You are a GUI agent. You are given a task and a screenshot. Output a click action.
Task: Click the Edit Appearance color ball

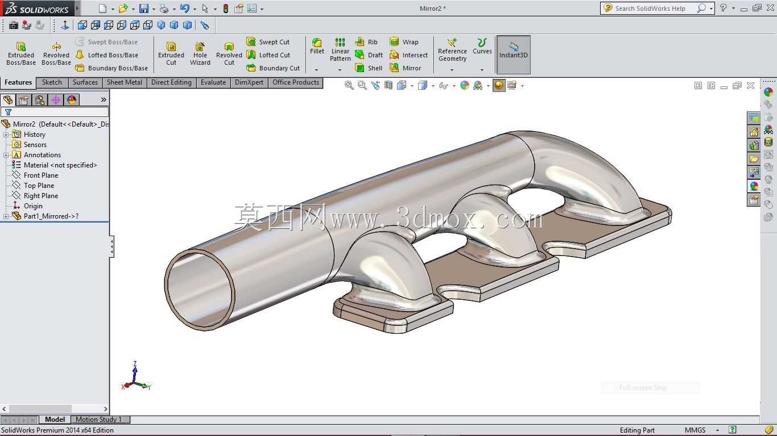(x=465, y=85)
